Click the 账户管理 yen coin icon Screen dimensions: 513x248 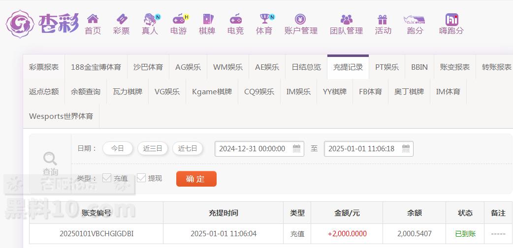(300, 19)
